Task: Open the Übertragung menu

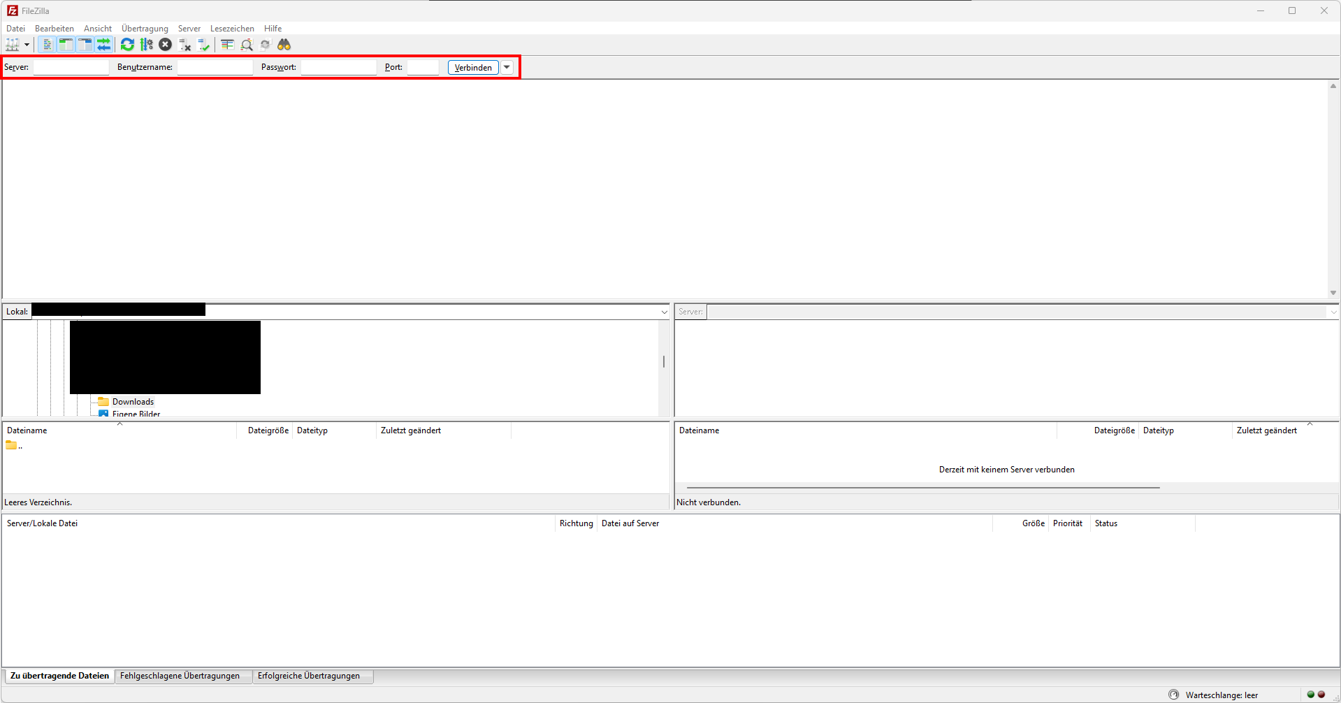Action: point(145,29)
